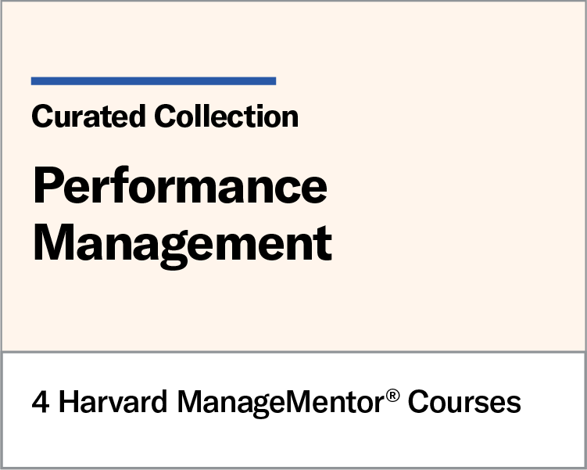Screen dimensions: 587x470
Task: Click the letter M of Management
Action: click(54, 242)
